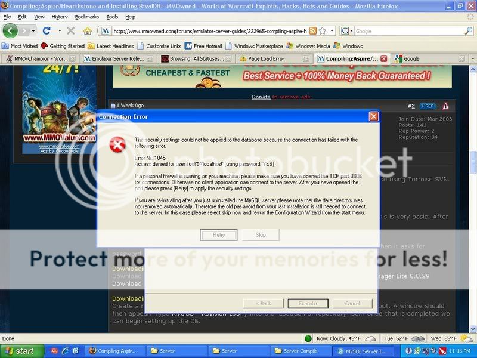477x358 pixels.
Task: Switch to the Page Load Error tab
Action: (274, 58)
